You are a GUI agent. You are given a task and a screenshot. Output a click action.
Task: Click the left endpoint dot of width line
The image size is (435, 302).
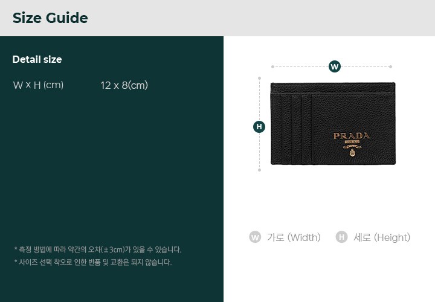click(272, 66)
